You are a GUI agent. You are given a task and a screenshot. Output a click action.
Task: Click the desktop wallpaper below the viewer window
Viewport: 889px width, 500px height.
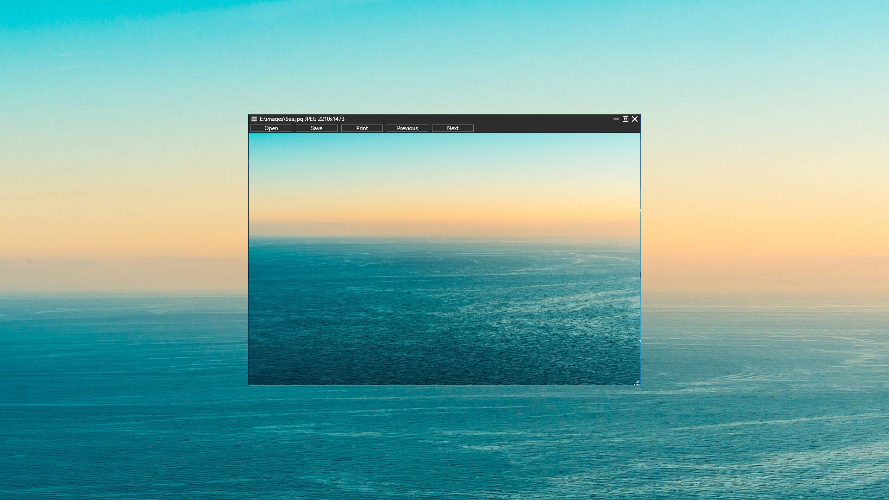coord(444,440)
